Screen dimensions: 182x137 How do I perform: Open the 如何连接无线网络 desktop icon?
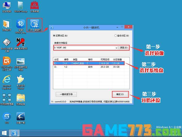pos(21,64)
